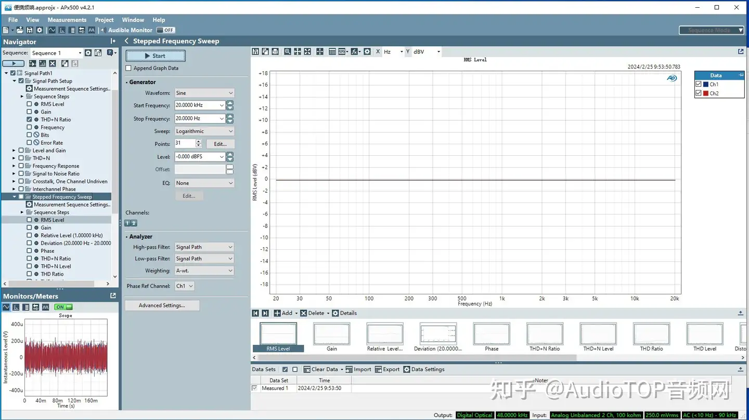749x420 pixels.
Task: Switch Monitors panel to FFT view
Action: pyautogui.click(x=16, y=307)
